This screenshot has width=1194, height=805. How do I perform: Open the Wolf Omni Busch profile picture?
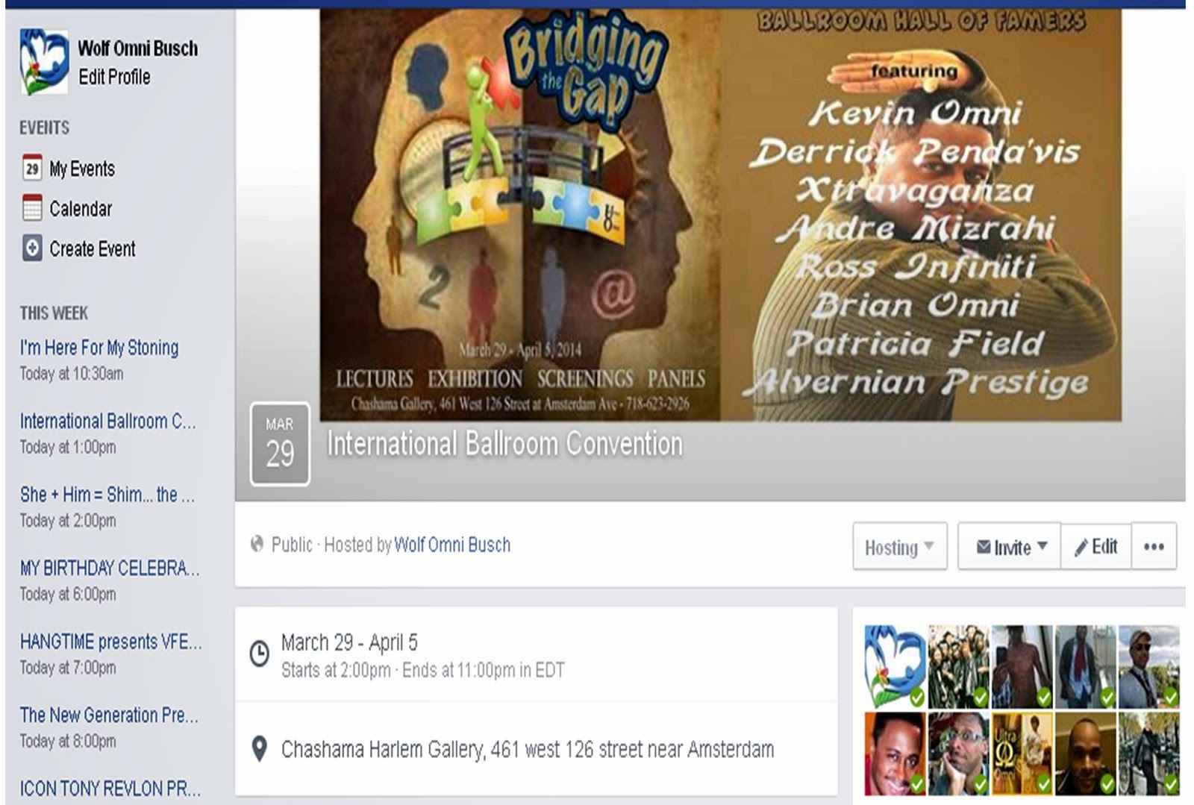coord(44,63)
